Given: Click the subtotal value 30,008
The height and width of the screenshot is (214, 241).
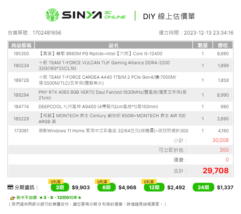Looking at the screenshot, I should coord(221,140).
